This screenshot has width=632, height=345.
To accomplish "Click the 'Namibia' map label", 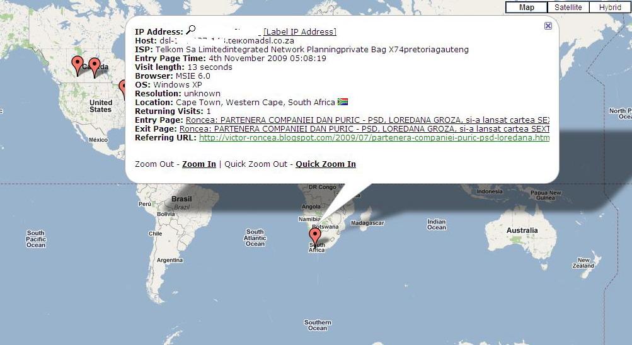I will pyautogui.click(x=309, y=219).
